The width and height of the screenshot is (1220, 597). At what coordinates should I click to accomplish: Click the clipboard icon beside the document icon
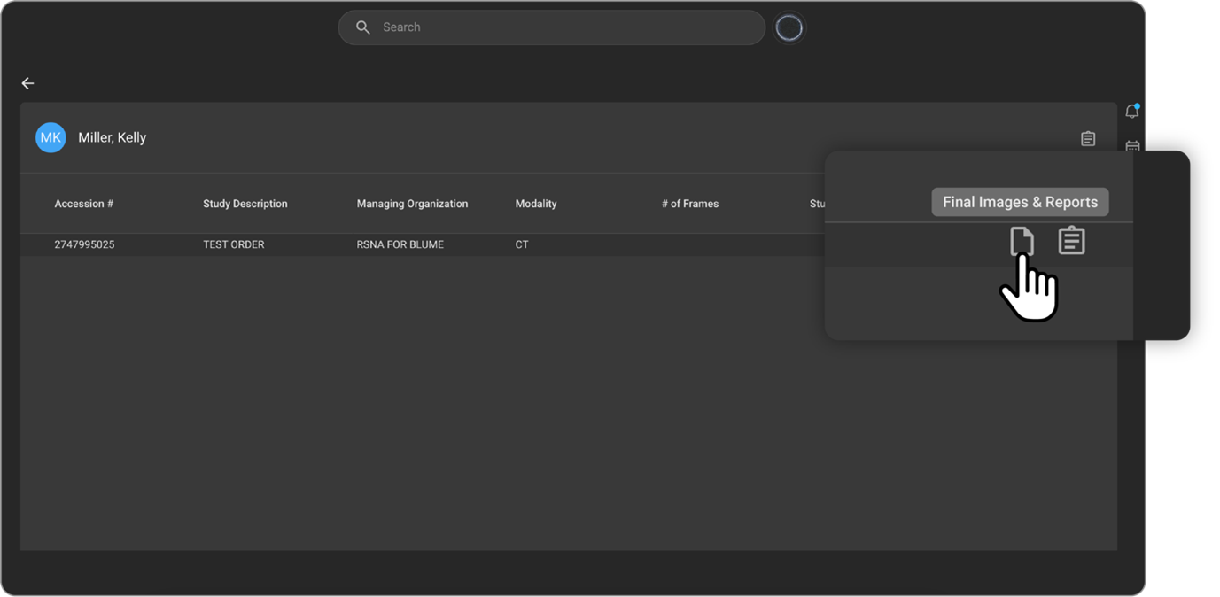pos(1071,241)
